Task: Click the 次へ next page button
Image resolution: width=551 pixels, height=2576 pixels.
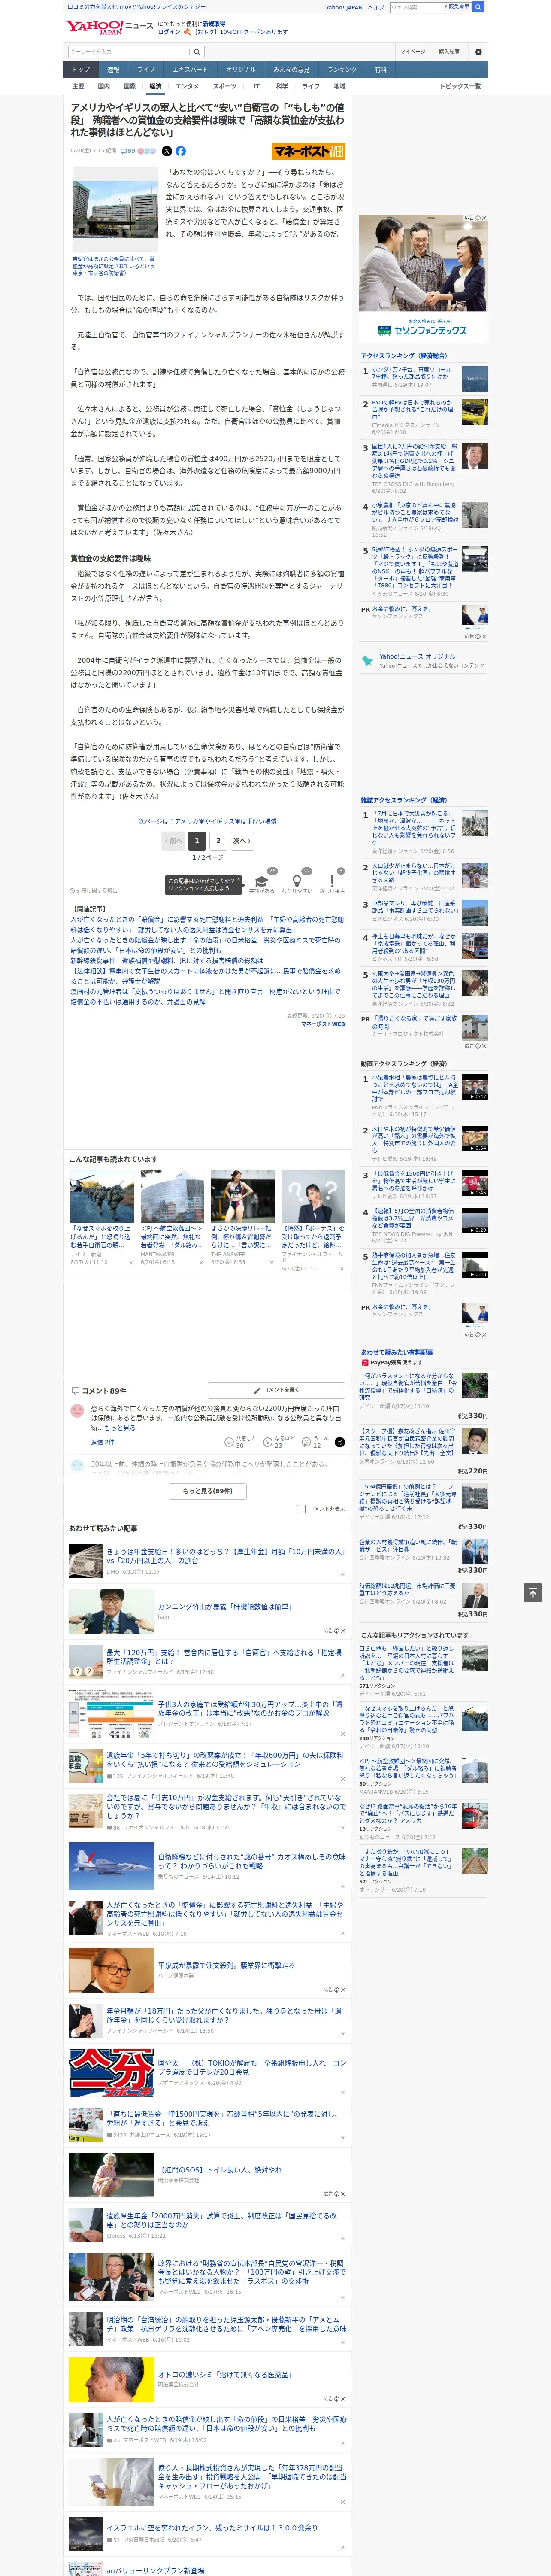Action: tap(241, 841)
